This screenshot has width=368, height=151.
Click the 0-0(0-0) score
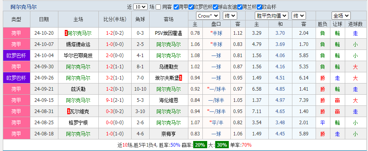[115, 123]
